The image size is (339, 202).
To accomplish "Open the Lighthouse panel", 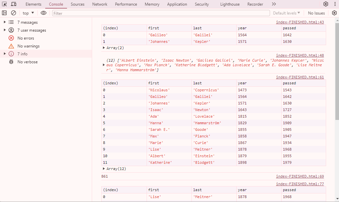I will pos(230,4).
